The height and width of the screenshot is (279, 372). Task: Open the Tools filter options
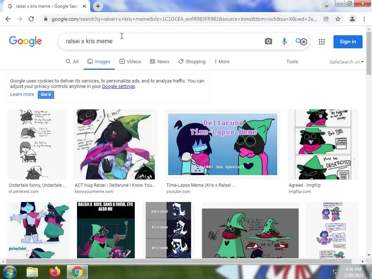point(292,62)
